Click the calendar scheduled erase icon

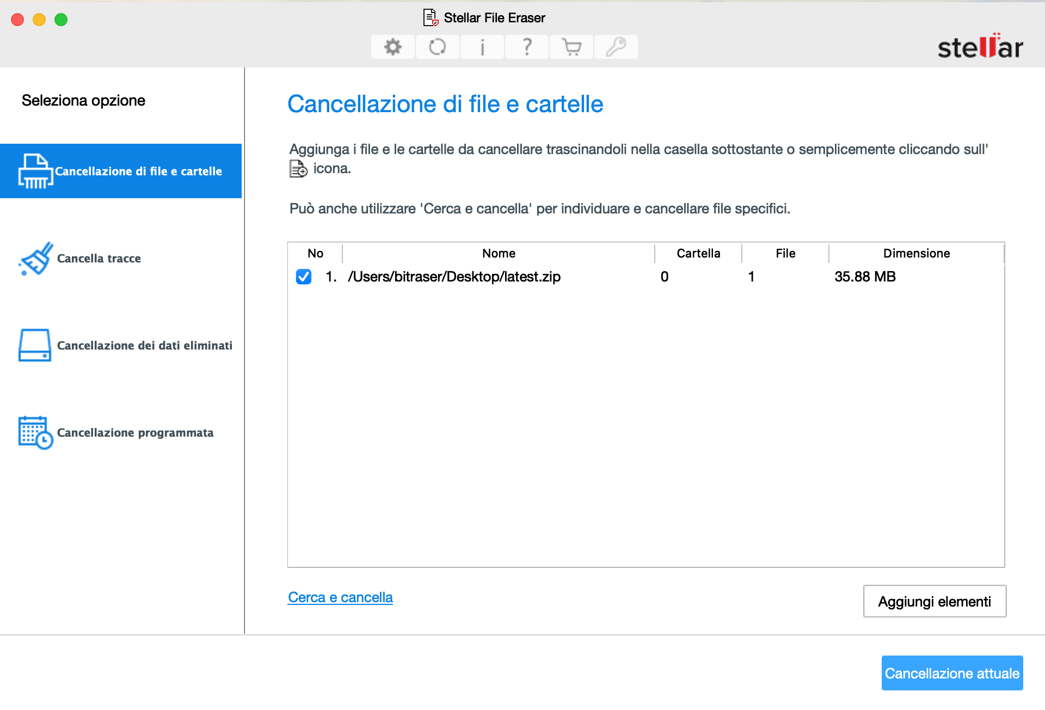[x=35, y=432]
